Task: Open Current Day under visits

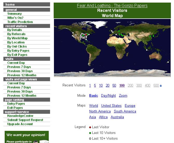Action: click(16, 63)
